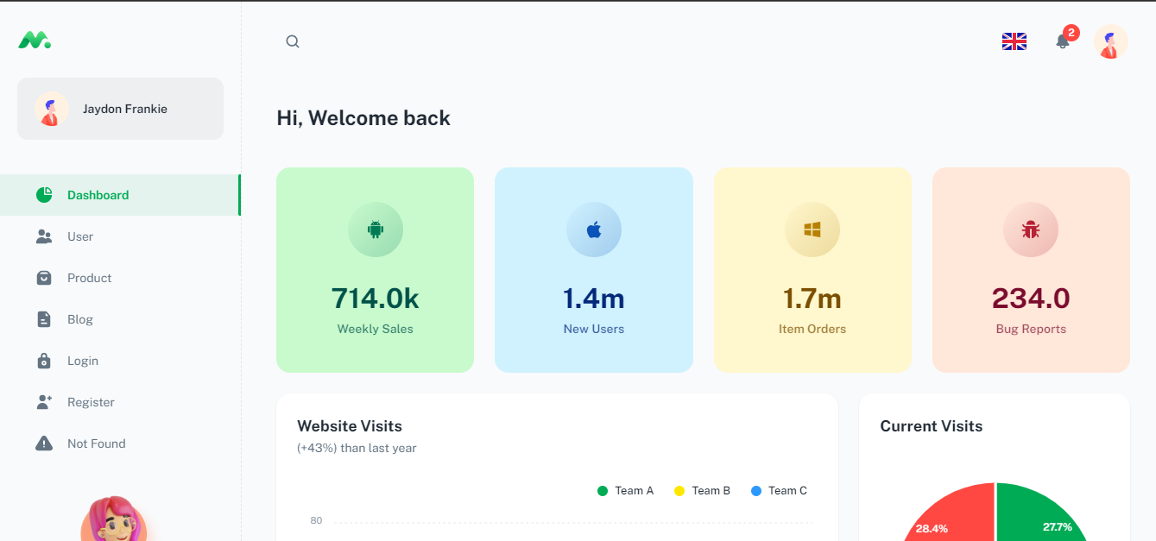Screen dimensions: 1156x541
Task: Click the (+43%) than last year subtitle
Action: (x=357, y=448)
